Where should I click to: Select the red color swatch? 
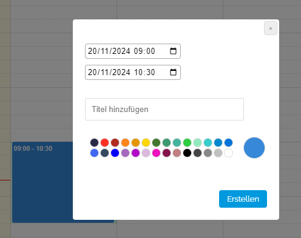[104, 142]
